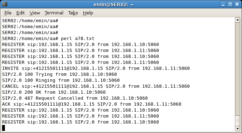Click the terminal window menu icon in titlebar
The image size is (242, 133).
click(x=5, y=4)
